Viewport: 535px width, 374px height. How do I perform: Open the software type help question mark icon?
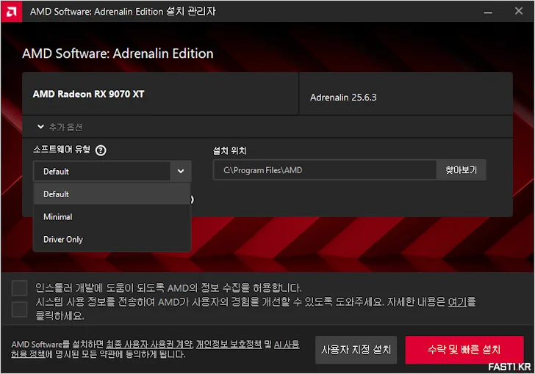101,150
